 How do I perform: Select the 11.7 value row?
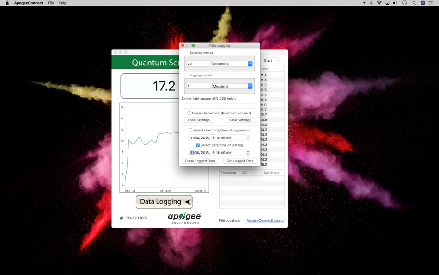pyautogui.click(x=272, y=110)
